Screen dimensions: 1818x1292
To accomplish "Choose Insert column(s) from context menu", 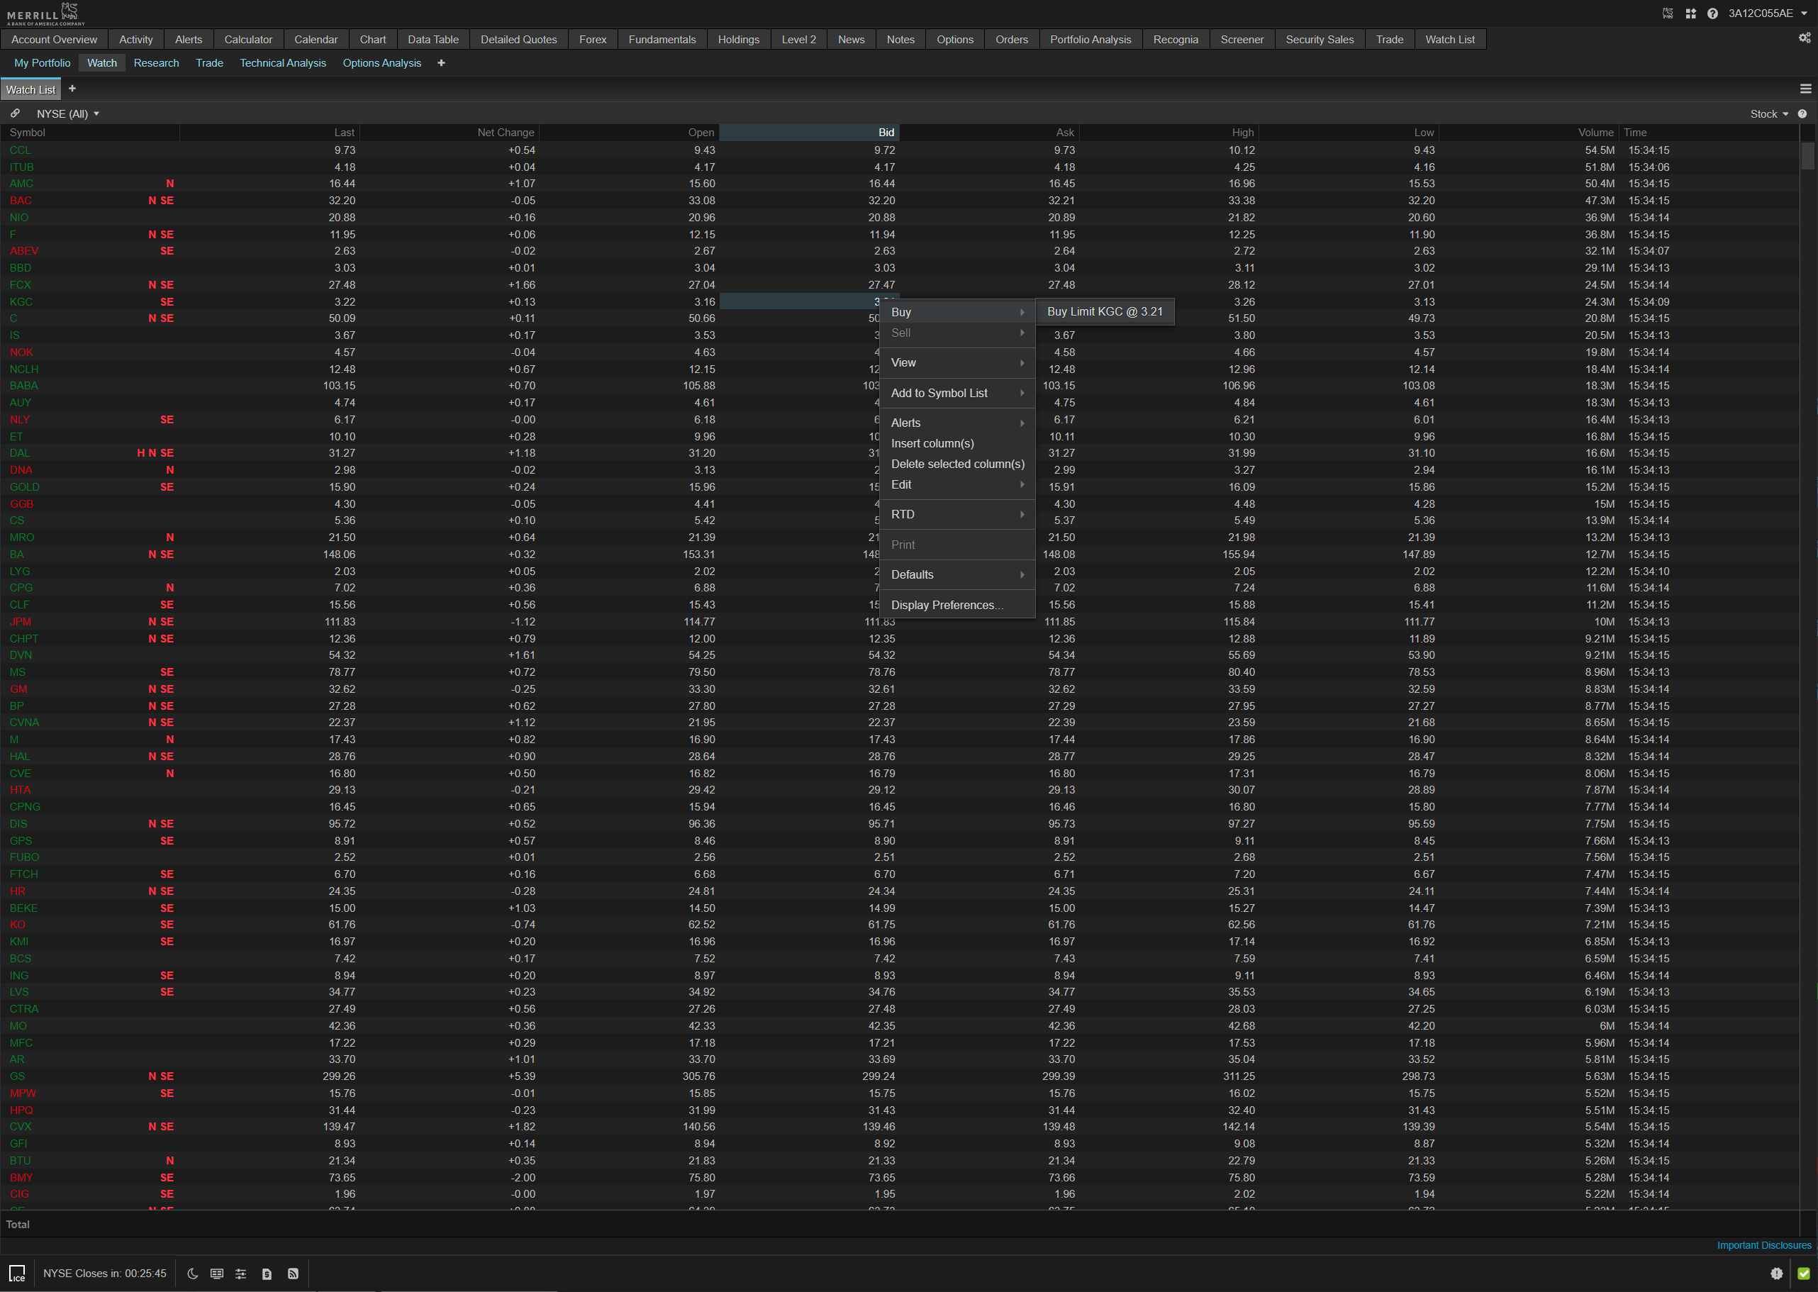I will pos(957,444).
